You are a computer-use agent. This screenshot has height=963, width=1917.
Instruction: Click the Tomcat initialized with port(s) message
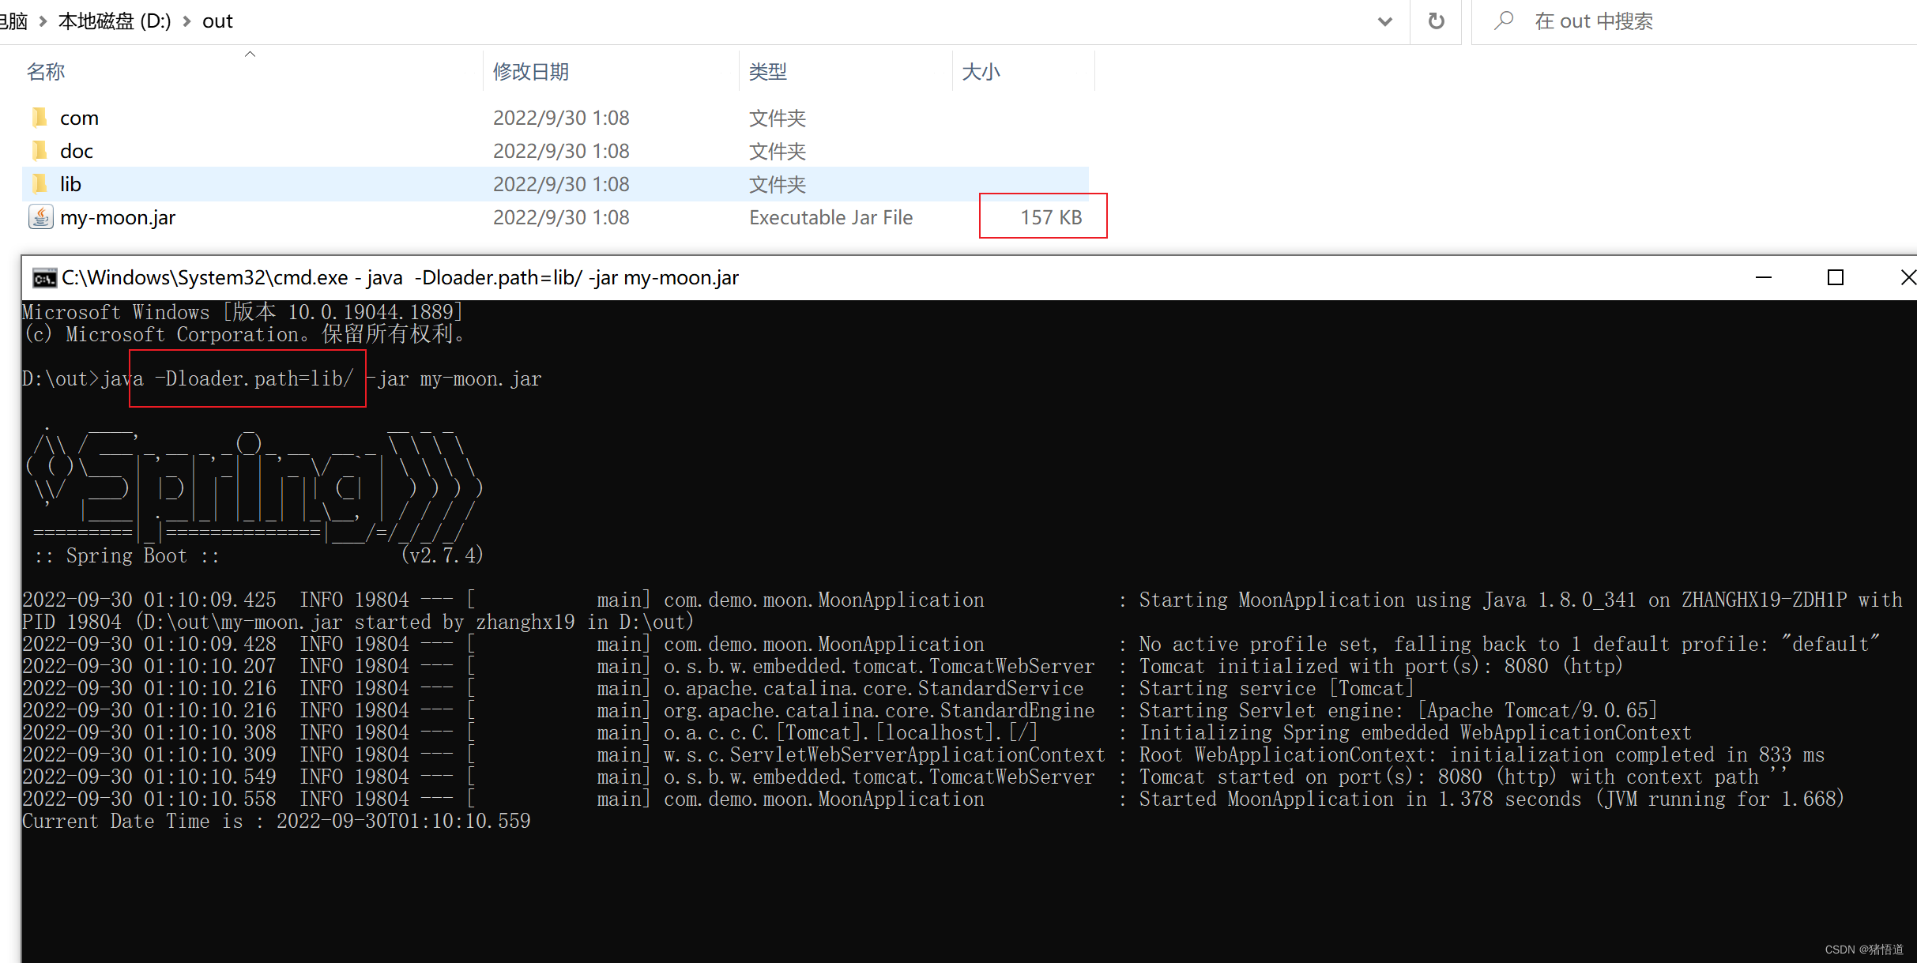point(1380,667)
